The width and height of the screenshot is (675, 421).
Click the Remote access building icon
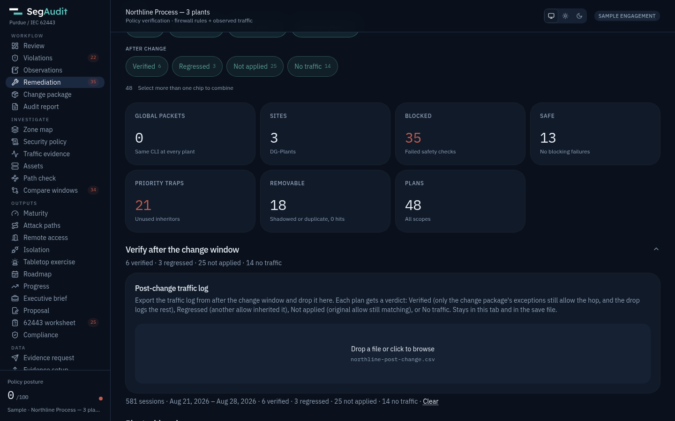pyautogui.click(x=15, y=238)
